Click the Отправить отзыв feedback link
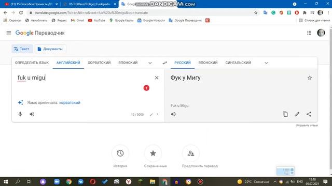Image resolution: width=332 pixels, height=186 pixels. [307, 126]
